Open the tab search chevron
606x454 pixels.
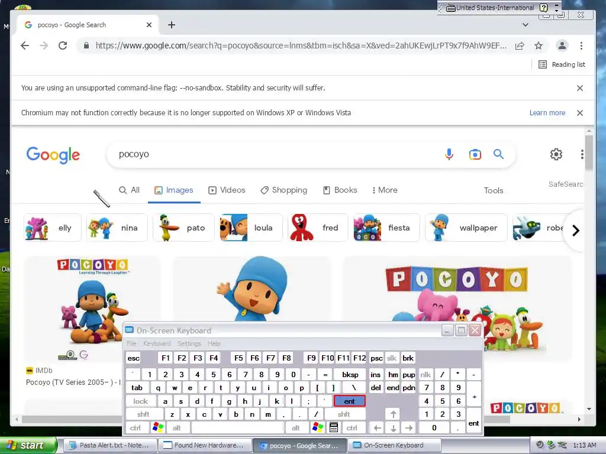[526, 25]
